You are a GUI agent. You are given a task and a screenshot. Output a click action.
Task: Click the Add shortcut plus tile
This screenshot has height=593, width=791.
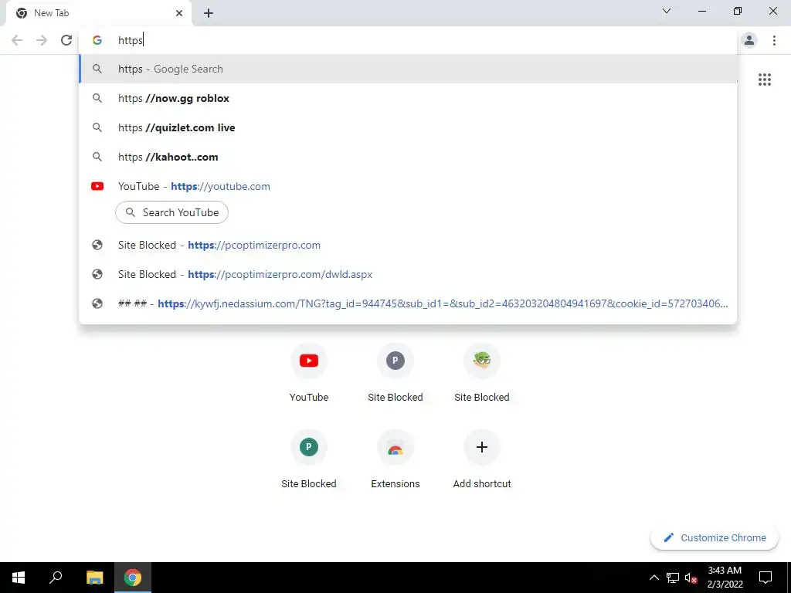tap(482, 459)
